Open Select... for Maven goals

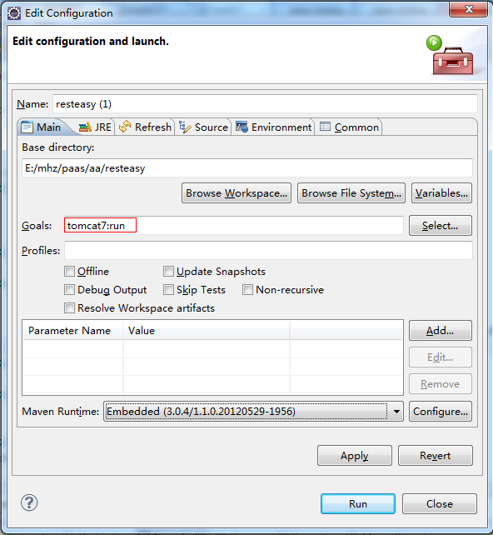pos(441,226)
